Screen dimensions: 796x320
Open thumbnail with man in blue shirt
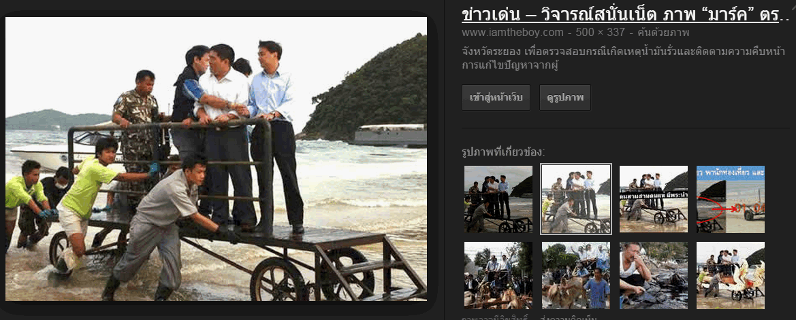(575, 275)
